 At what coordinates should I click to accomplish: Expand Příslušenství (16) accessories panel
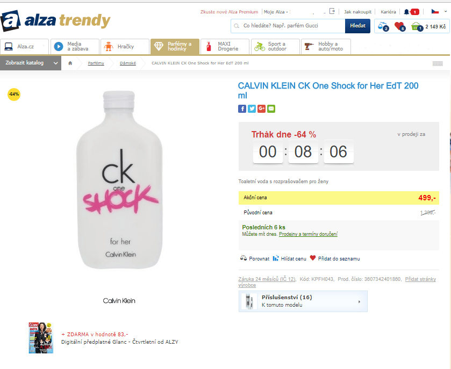click(x=303, y=301)
